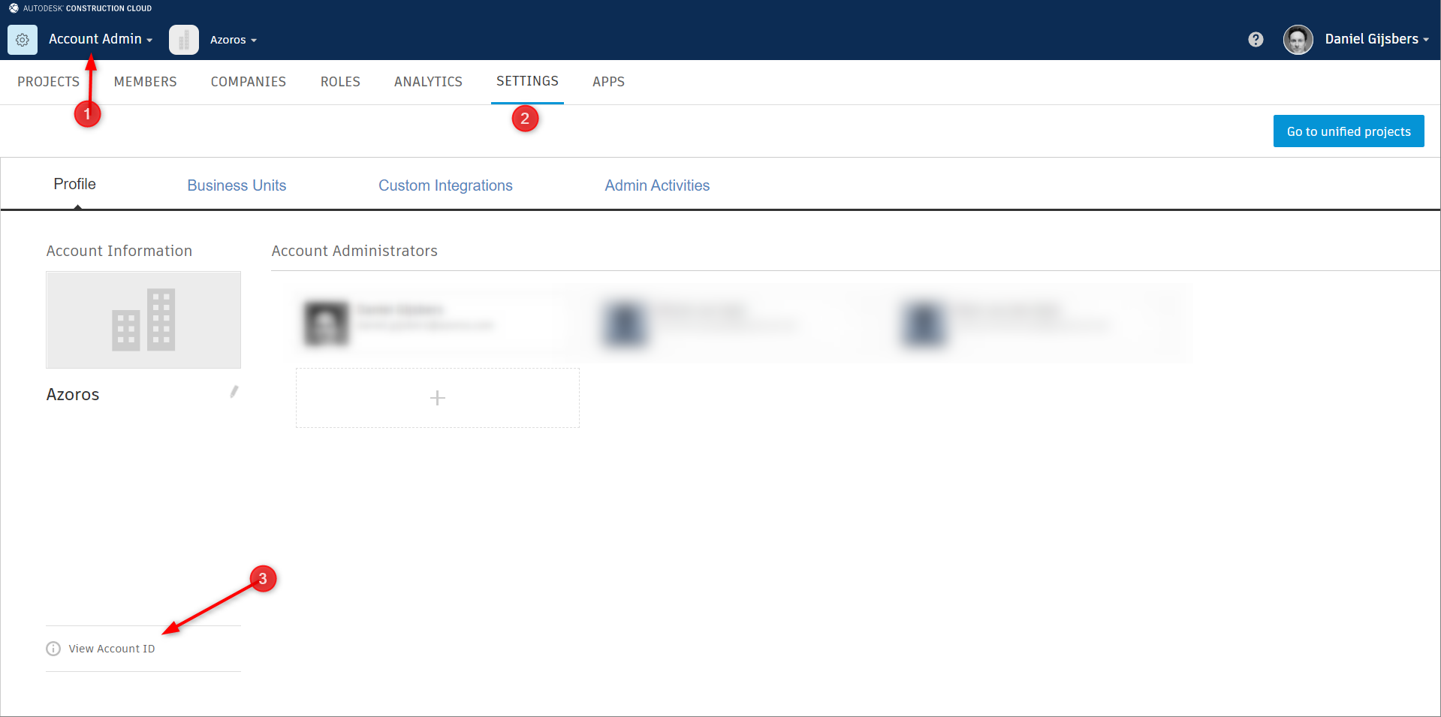Image resolution: width=1441 pixels, height=717 pixels.
Task: Click the settings gear icon beside Account Admin
Action: (22, 39)
